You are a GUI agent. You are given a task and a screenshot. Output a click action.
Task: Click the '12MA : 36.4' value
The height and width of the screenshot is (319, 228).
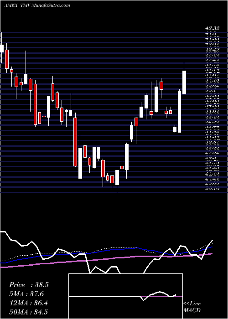coord(29,303)
